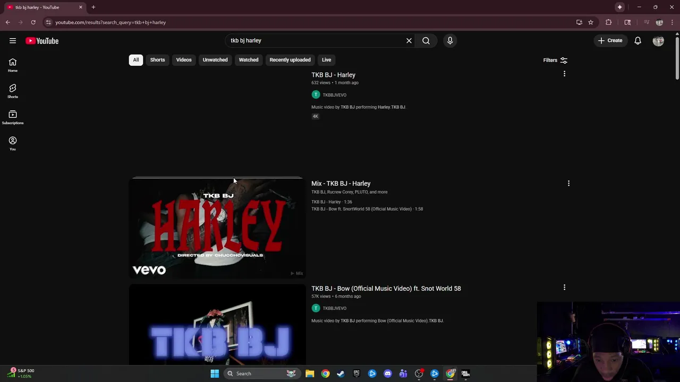The height and width of the screenshot is (382, 680).
Task: Open the Harley vevo mix thumbnail
Action: point(217,228)
